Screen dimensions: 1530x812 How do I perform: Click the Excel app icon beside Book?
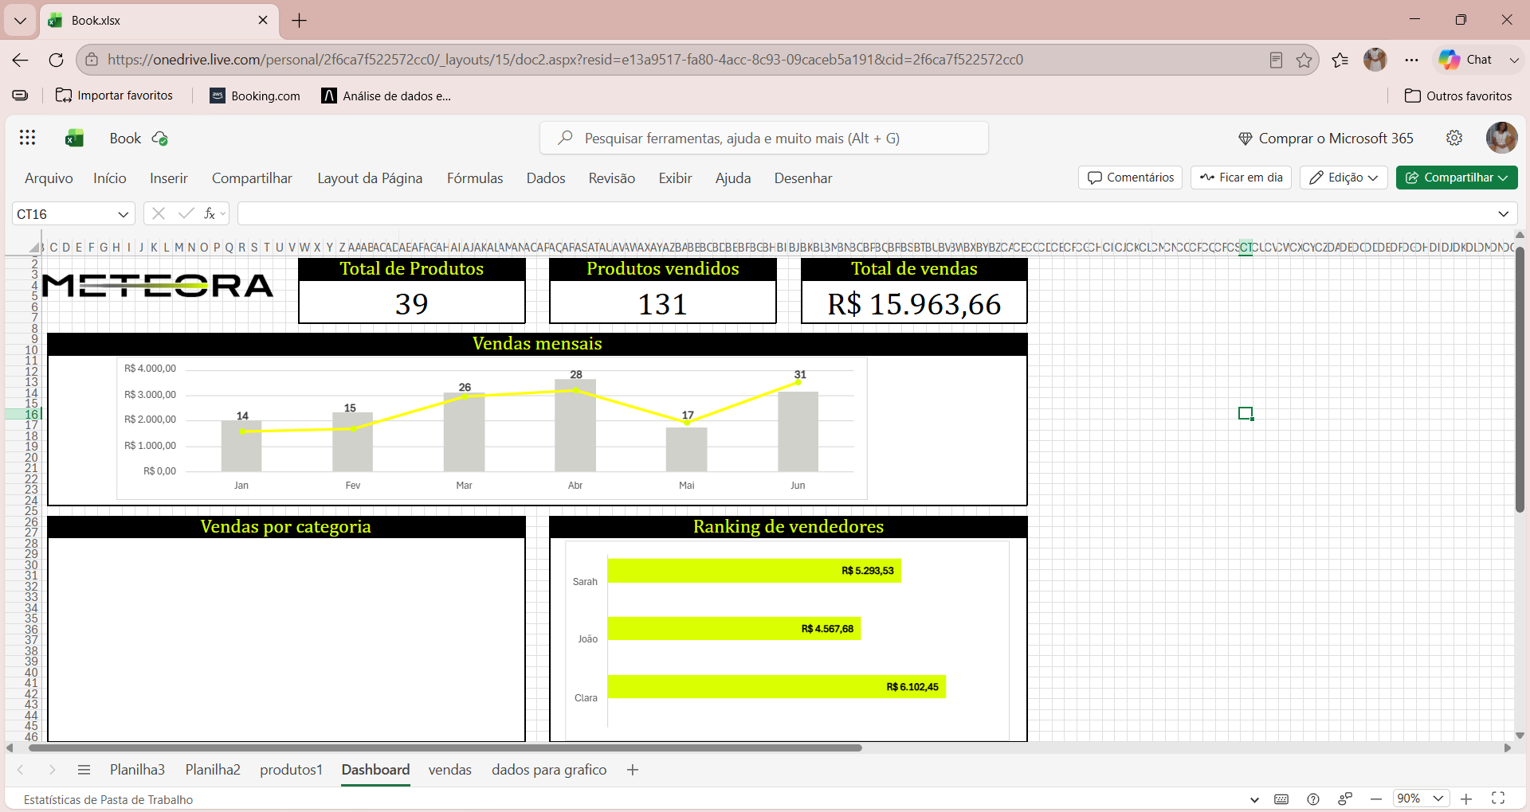pos(74,139)
